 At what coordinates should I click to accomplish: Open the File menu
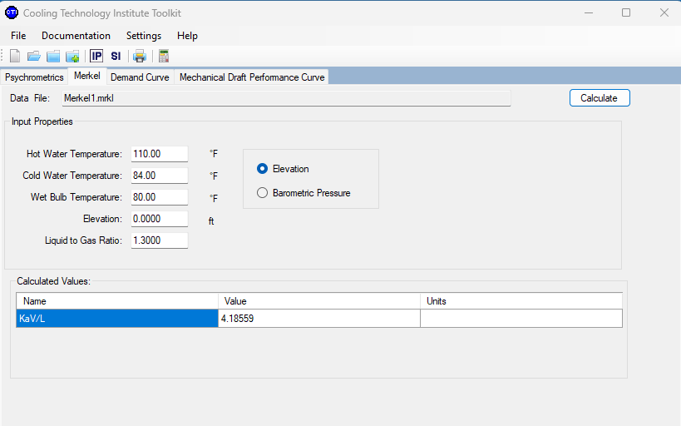coord(18,36)
